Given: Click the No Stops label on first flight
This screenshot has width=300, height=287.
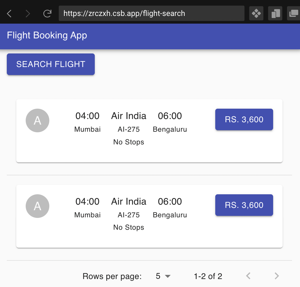Looking at the screenshot, I should pos(129,142).
